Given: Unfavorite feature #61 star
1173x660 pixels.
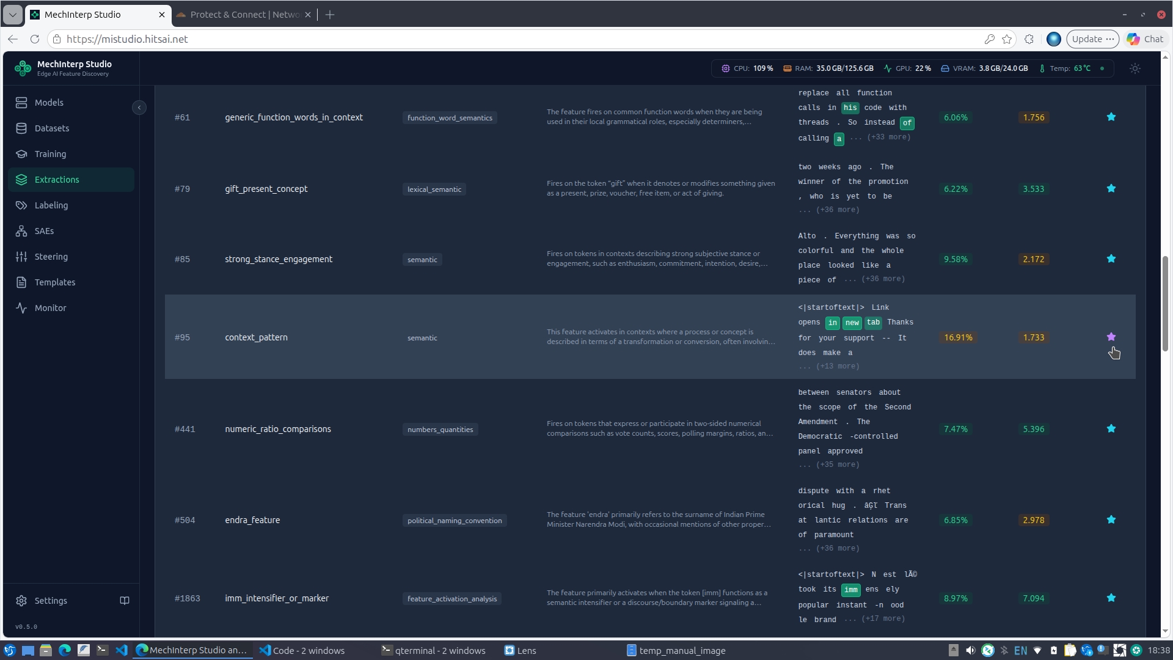Looking at the screenshot, I should [1111, 117].
